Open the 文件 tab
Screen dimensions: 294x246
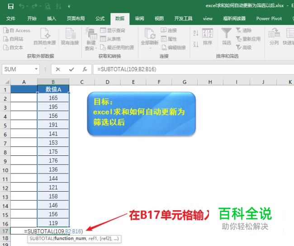tap(11, 19)
